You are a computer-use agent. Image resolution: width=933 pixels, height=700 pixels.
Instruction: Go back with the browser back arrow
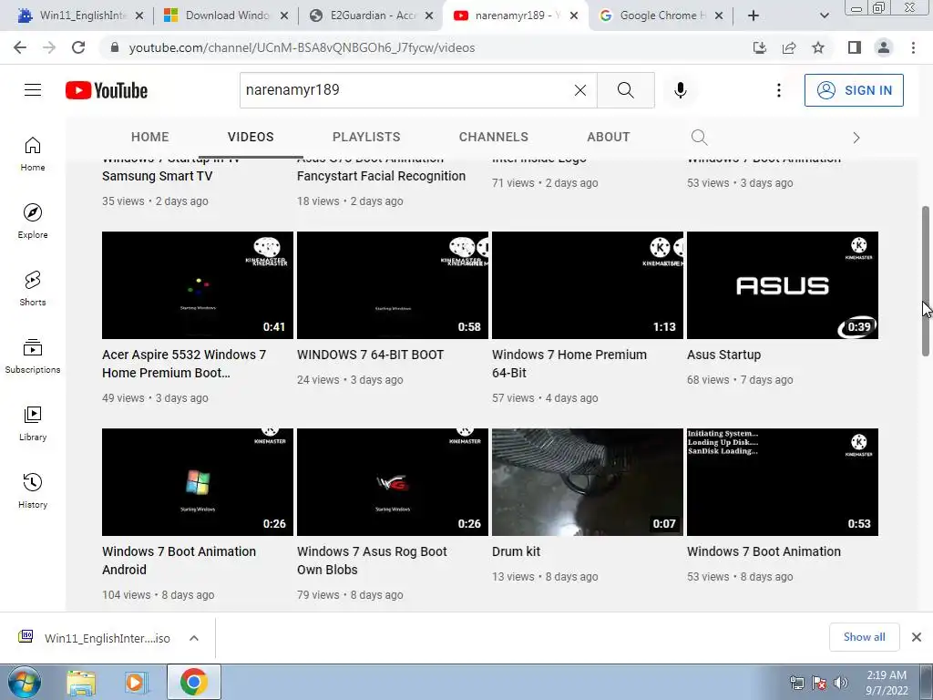(x=20, y=47)
